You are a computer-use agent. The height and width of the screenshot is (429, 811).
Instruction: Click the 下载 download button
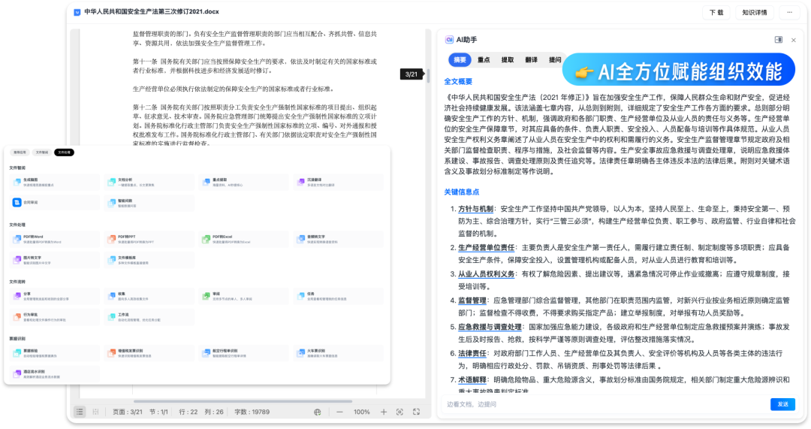pos(716,12)
